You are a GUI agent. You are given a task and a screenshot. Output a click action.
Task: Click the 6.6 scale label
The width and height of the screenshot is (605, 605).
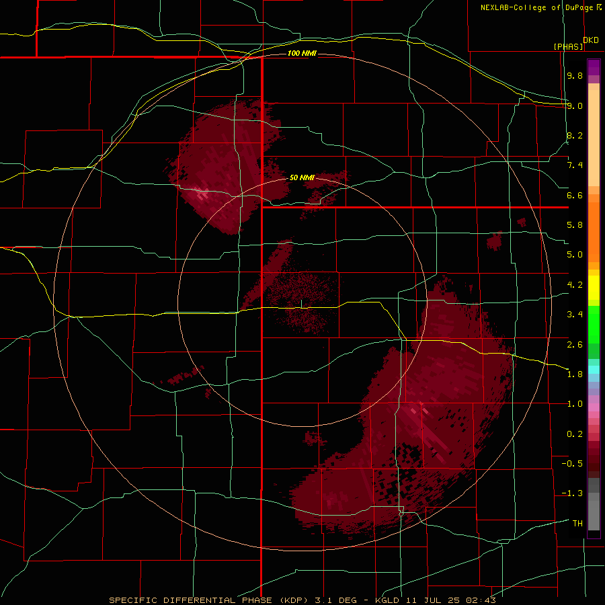tap(575, 195)
